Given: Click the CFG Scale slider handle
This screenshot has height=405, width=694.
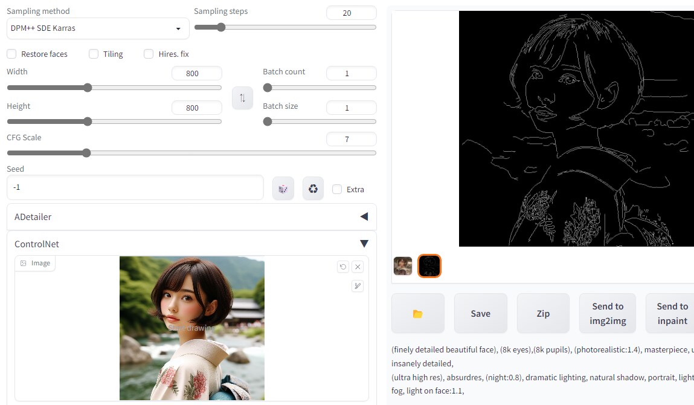Looking at the screenshot, I should click(86, 153).
